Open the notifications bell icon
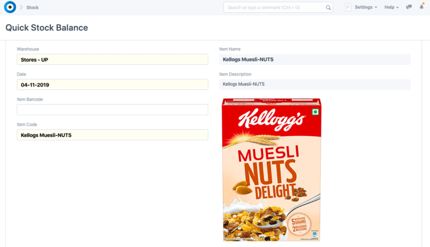The image size is (430, 247). click(x=422, y=7)
